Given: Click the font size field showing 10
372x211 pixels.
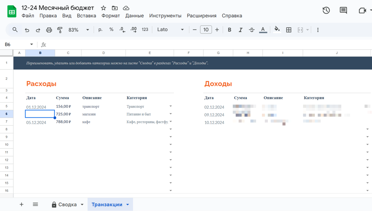Looking at the screenshot, I should point(206,30).
